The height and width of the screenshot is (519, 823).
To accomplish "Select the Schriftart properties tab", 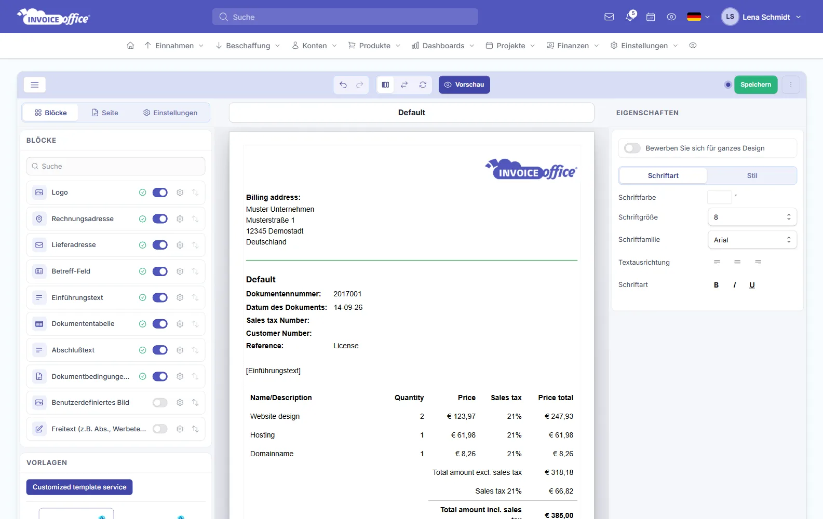I will click(663, 176).
